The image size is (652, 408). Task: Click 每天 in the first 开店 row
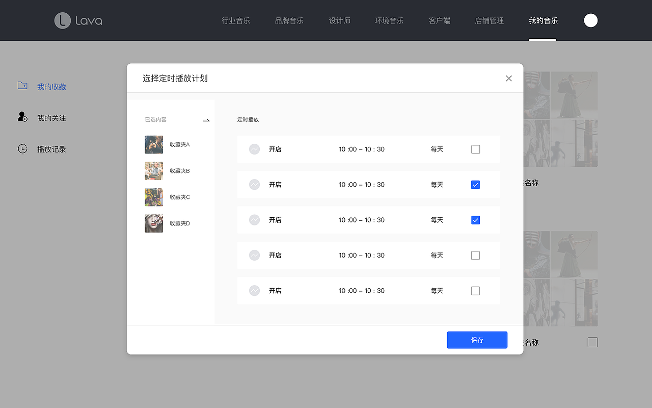[x=437, y=149]
